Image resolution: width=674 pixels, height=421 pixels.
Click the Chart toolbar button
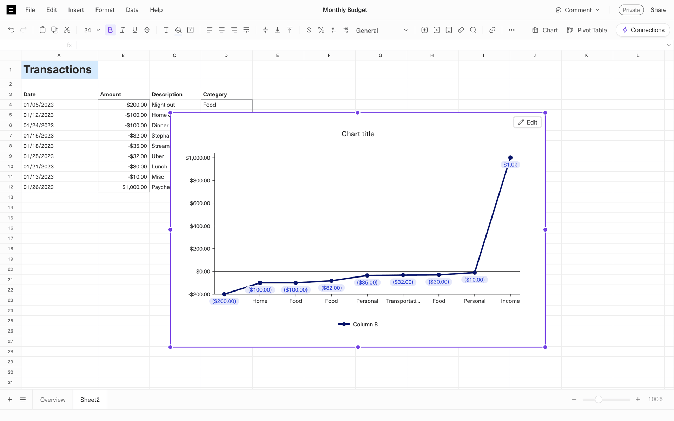click(x=545, y=30)
